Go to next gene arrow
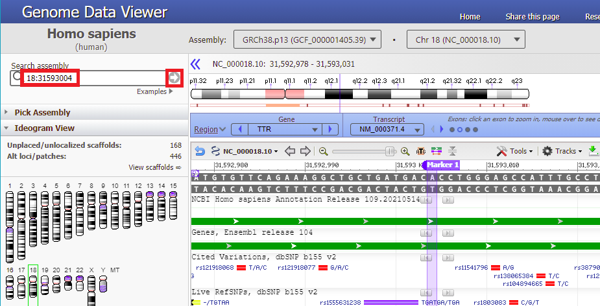Viewport: 600px width, 306px height. pos(330,129)
